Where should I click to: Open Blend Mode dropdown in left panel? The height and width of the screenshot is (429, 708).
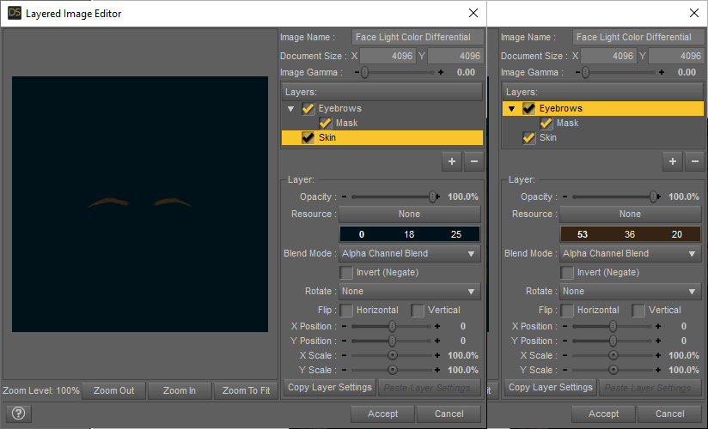[x=410, y=253]
